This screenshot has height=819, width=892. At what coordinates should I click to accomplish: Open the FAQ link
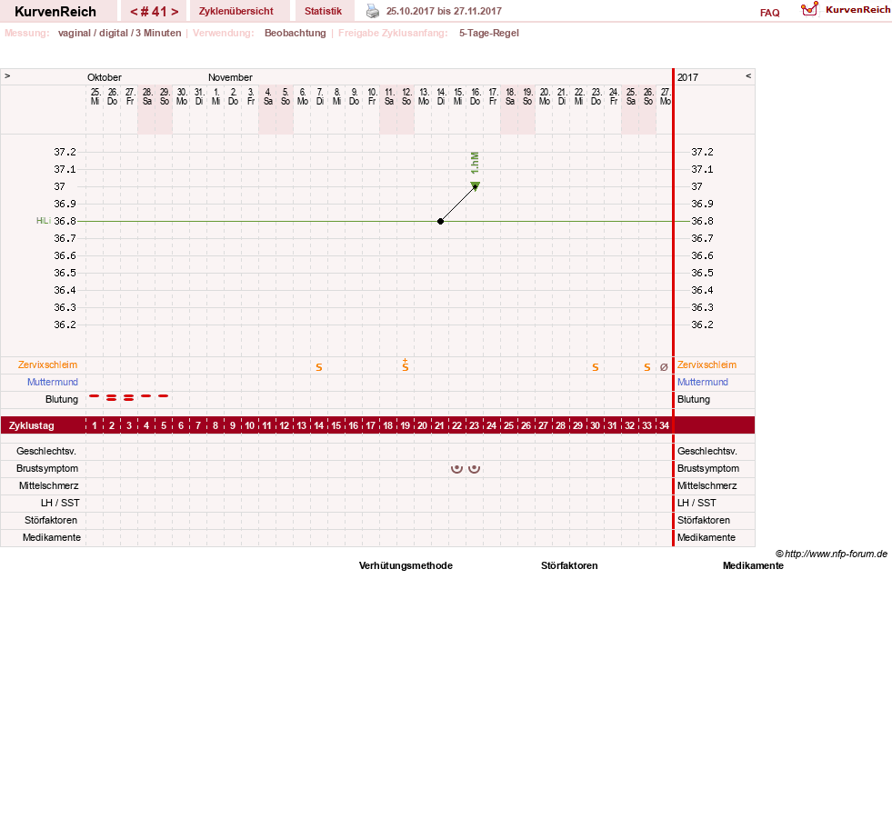[x=769, y=13]
